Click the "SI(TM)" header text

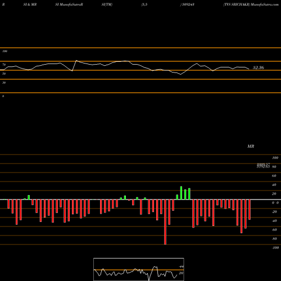(107, 4)
